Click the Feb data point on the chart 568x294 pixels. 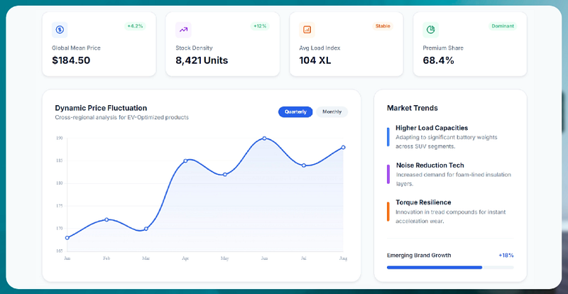tap(106, 219)
